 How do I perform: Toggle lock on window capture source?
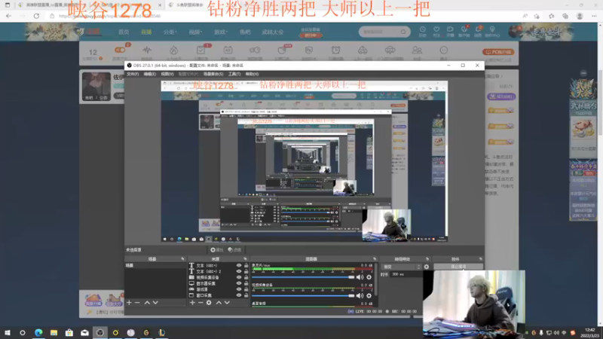(x=246, y=295)
